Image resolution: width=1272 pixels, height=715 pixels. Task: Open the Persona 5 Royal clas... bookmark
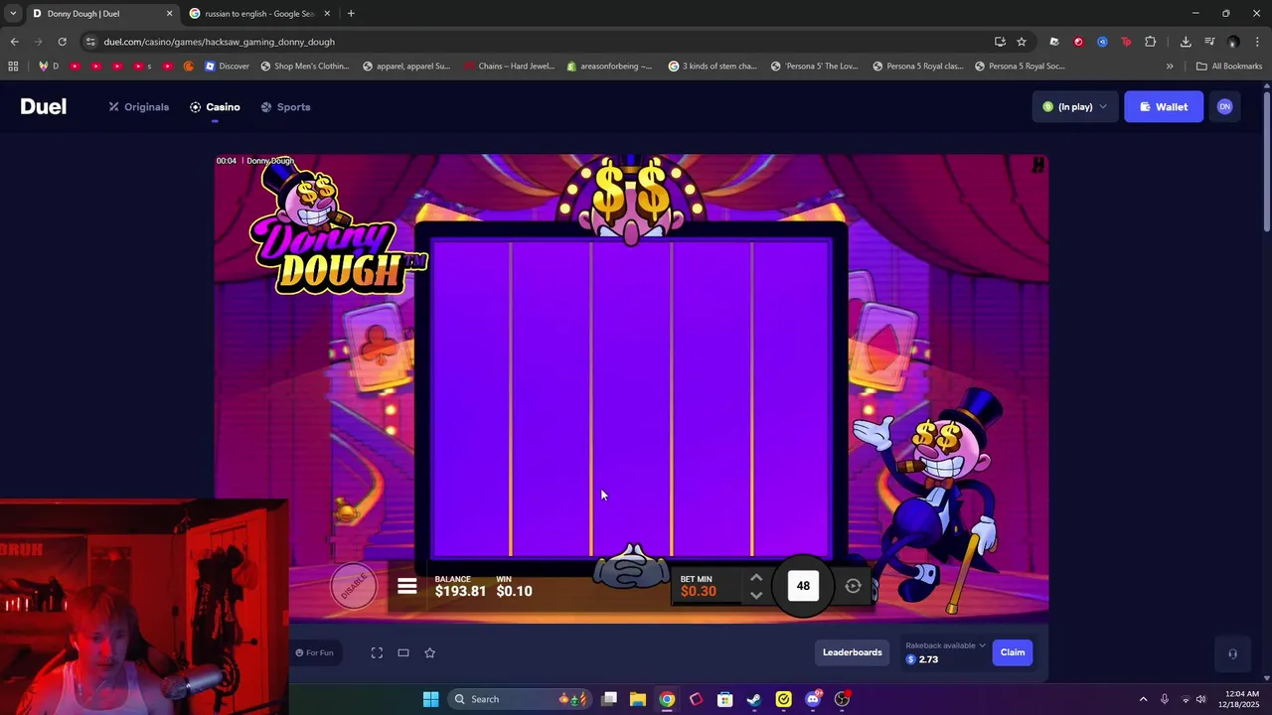click(917, 67)
